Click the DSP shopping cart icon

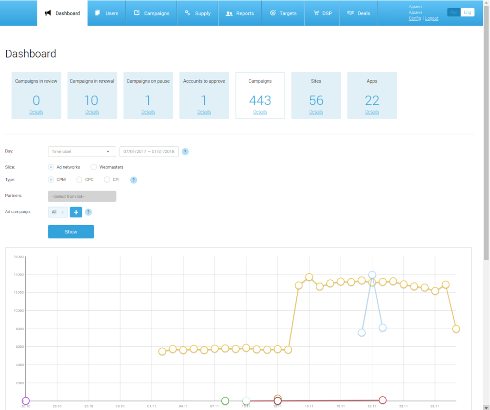316,13
